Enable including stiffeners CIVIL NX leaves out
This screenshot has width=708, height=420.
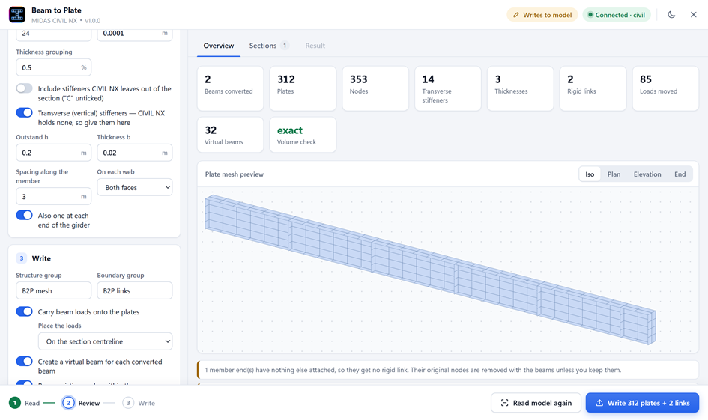click(x=25, y=88)
